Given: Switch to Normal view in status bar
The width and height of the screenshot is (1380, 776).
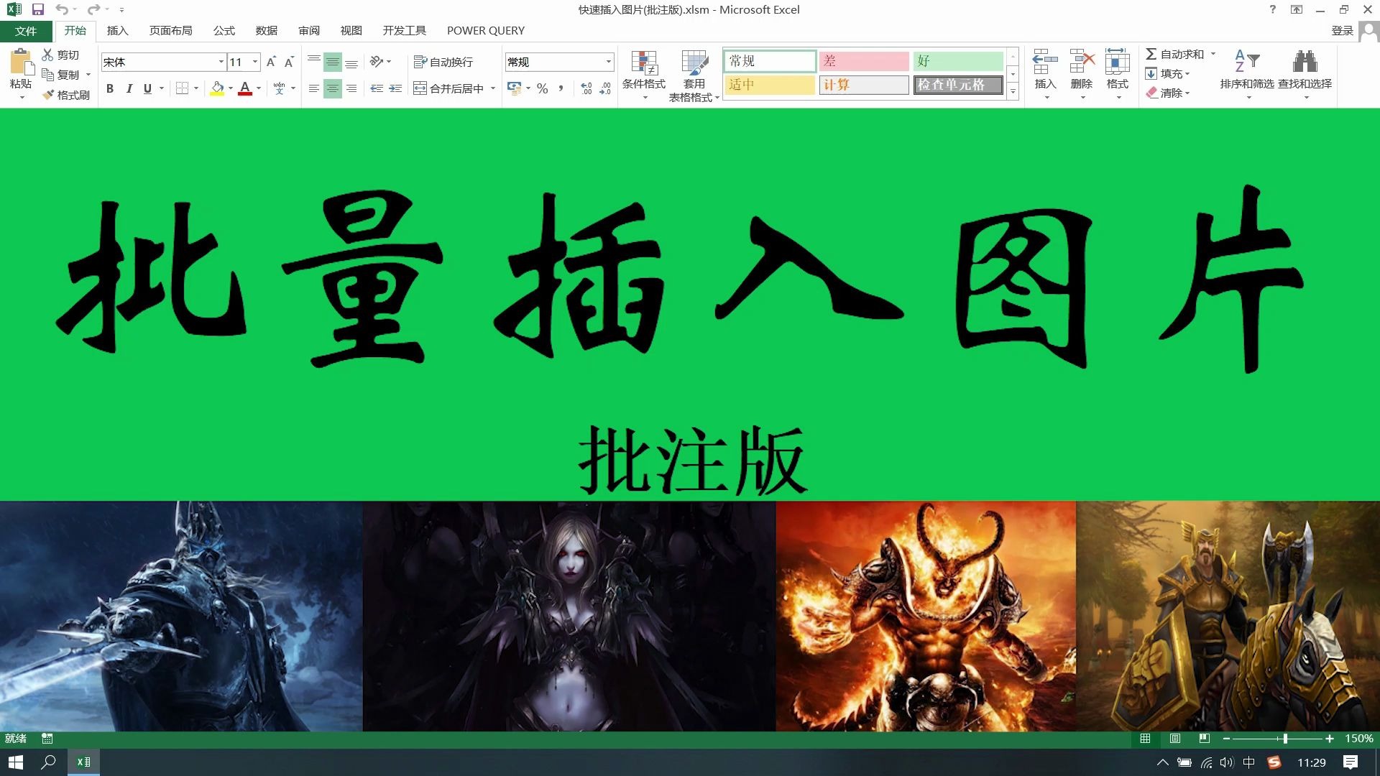Looking at the screenshot, I should tap(1145, 739).
